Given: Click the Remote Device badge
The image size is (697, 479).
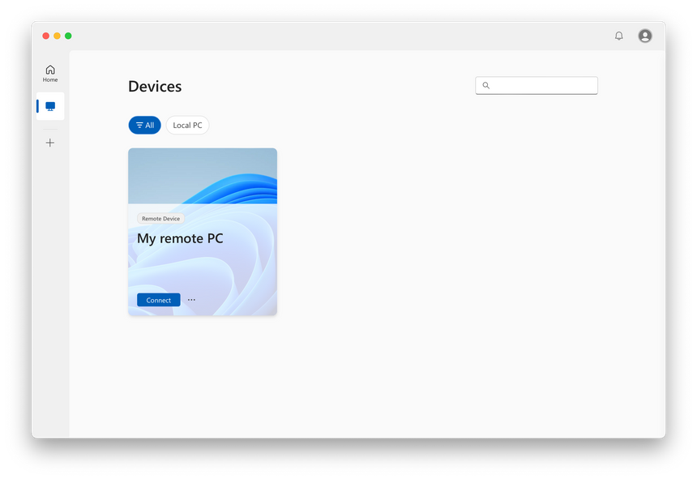Looking at the screenshot, I should pyautogui.click(x=160, y=218).
